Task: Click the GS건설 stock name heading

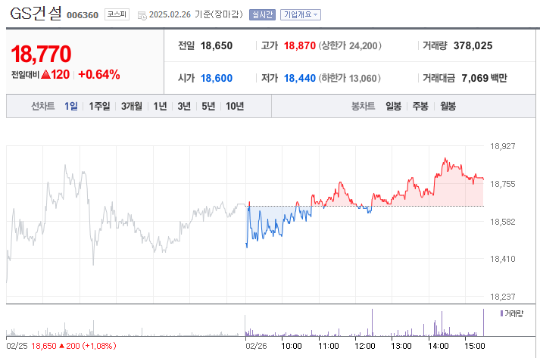Action: (x=36, y=14)
